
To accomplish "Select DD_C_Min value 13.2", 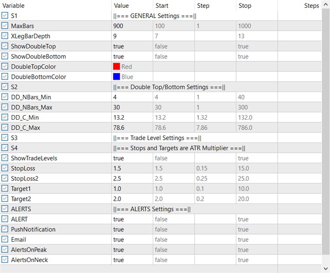I will click(x=119, y=117).
